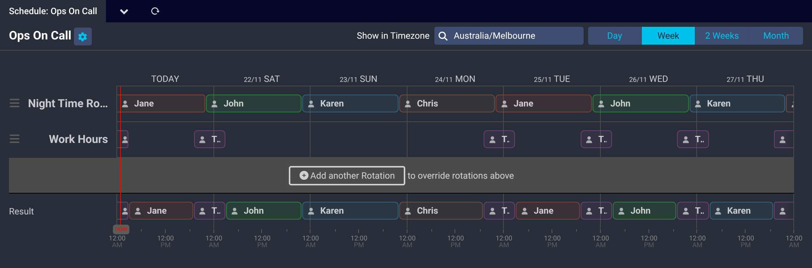Click Chris's shift in Night Time Rotation
The image size is (812, 268).
click(446, 103)
